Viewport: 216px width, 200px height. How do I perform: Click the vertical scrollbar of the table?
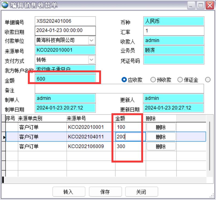point(210,145)
